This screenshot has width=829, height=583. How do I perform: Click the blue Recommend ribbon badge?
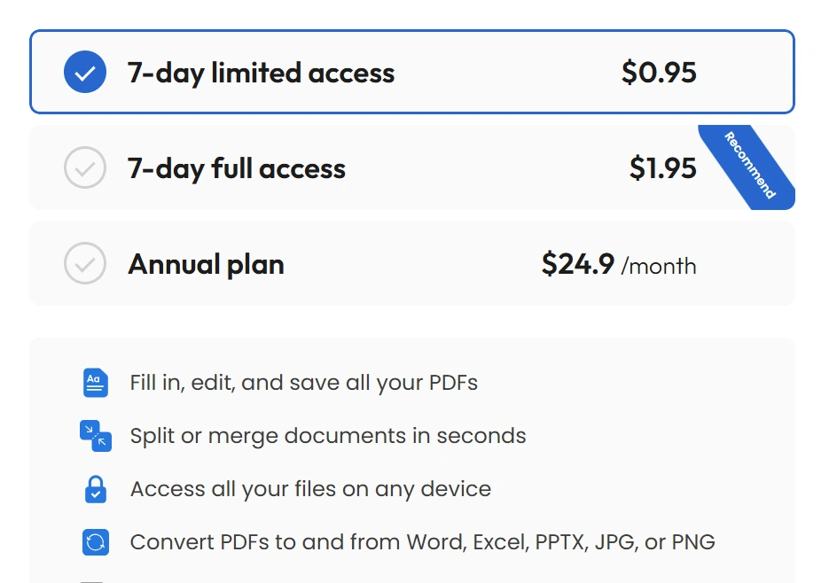(x=750, y=166)
